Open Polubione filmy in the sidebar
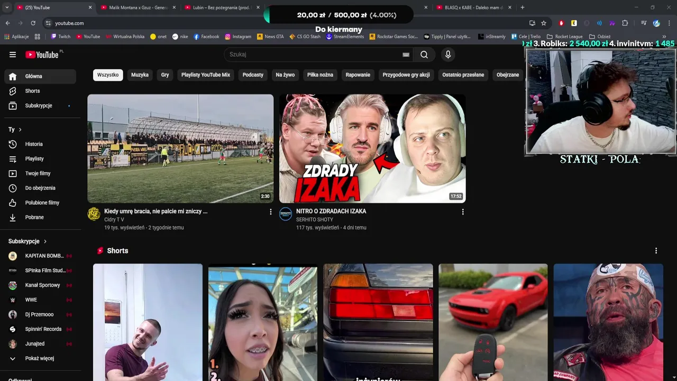This screenshot has width=677, height=381. 40,203
